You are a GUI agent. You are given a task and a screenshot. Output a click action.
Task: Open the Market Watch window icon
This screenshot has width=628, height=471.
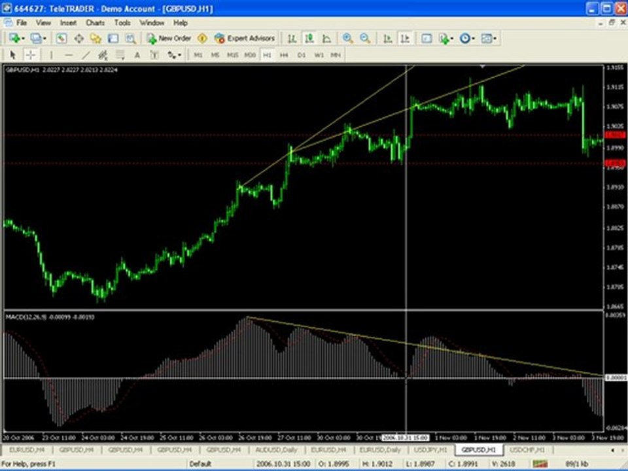tap(61, 39)
